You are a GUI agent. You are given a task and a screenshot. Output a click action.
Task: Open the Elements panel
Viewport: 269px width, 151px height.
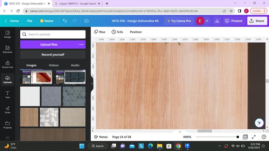8,49
